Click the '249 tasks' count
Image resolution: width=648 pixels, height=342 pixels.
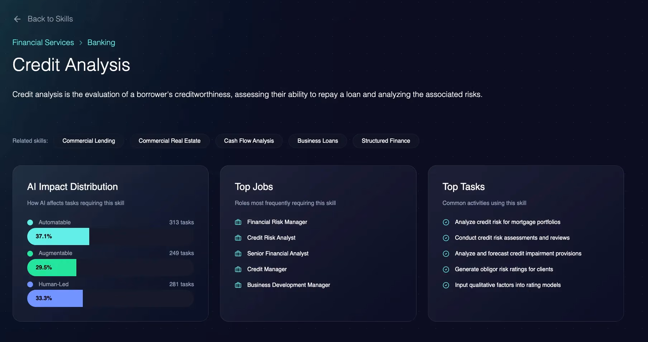click(x=181, y=253)
